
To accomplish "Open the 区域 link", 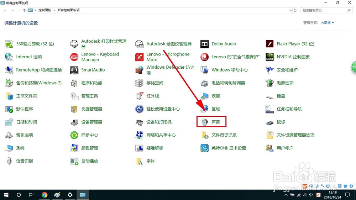I will [x=216, y=109].
